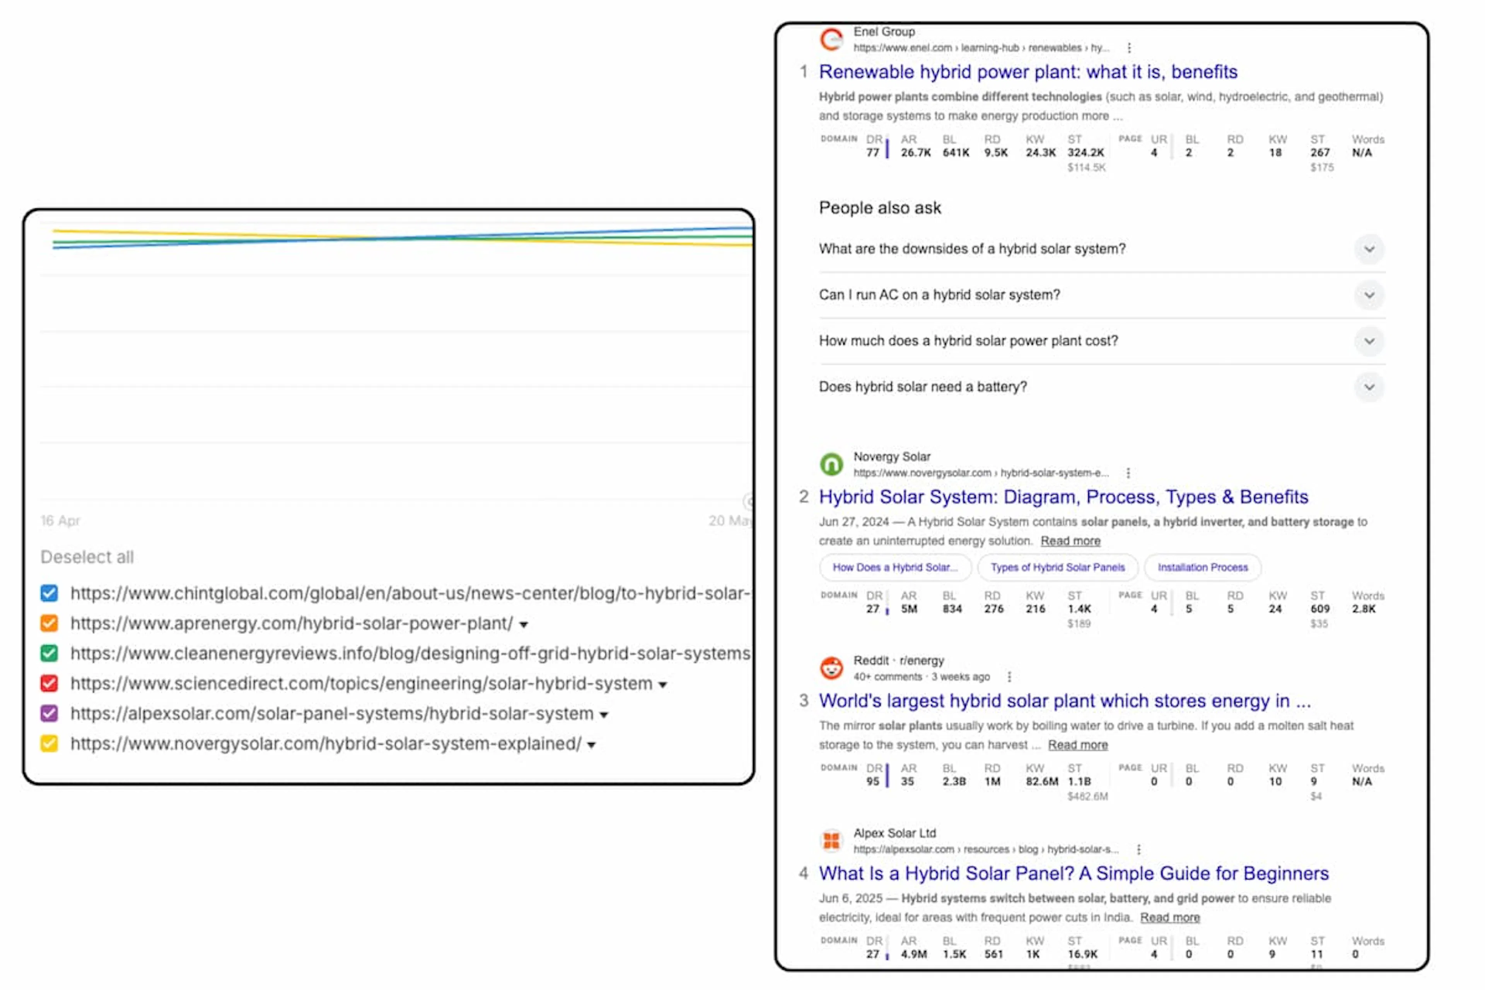Click Enel domain DR value 77
This screenshot has width=1485, height=990.
coord(872,153)
